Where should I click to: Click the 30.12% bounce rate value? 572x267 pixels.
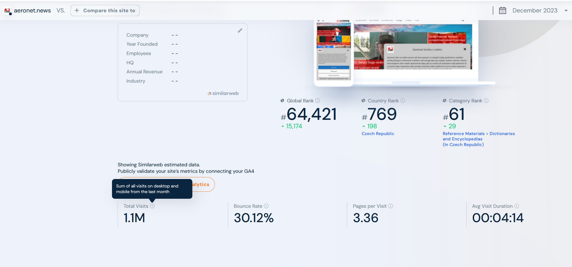254,218
